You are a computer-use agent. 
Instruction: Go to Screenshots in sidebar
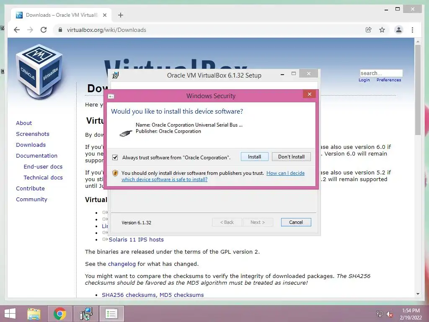(x=33, y=134)
